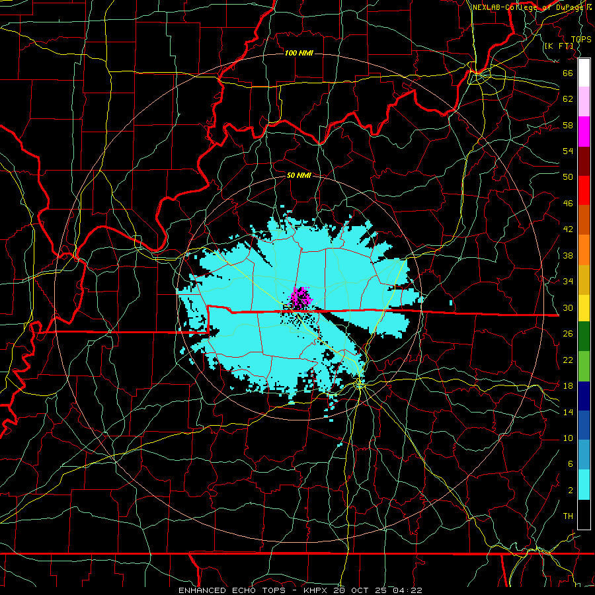Click the TOPS legend heading
This screenshot has height=595, width=595.
click(581, 39)
